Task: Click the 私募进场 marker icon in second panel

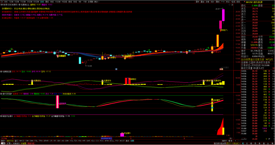Action: 32,81
